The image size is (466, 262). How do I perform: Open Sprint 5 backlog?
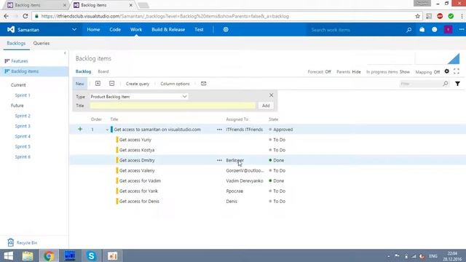pyautogui.click(x=23, y=146)
